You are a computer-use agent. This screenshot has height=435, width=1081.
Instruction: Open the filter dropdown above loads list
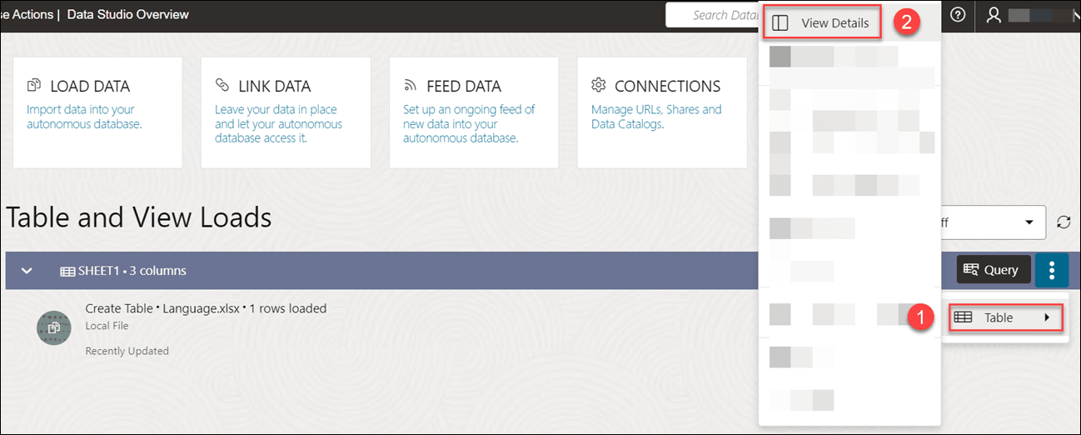click(1029, 222)
